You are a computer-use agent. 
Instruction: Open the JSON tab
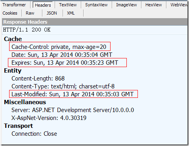coord(52,13)
